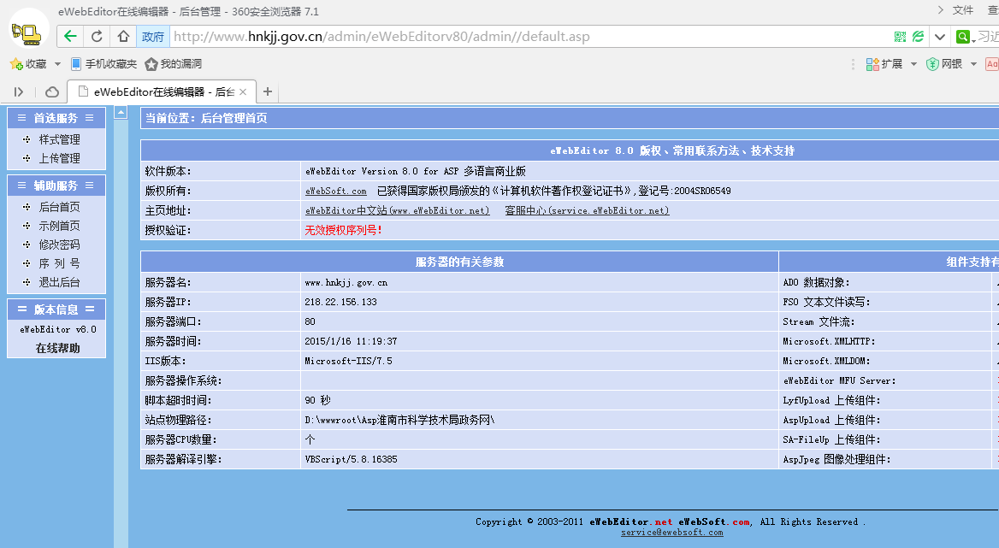
Task: Expand the 扩展 dropdown arrow
Action: click(x=913, y=63)
